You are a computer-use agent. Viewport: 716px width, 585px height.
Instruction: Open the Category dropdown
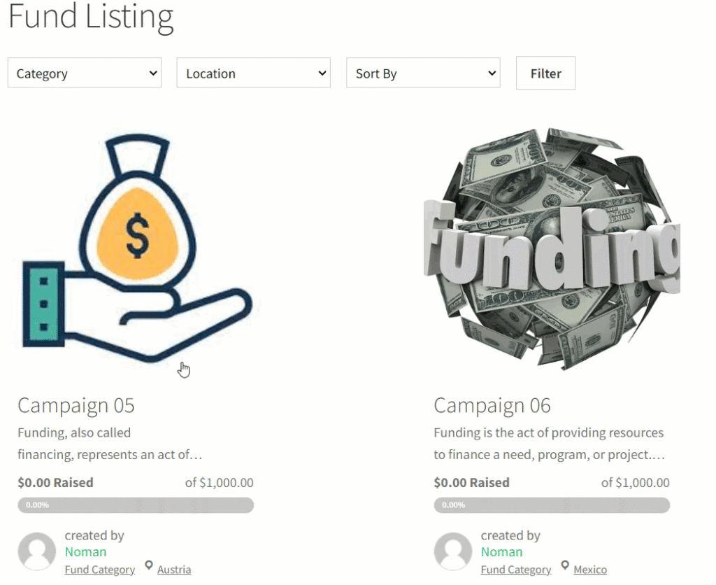pyautogui.click(x=85, y=73)
